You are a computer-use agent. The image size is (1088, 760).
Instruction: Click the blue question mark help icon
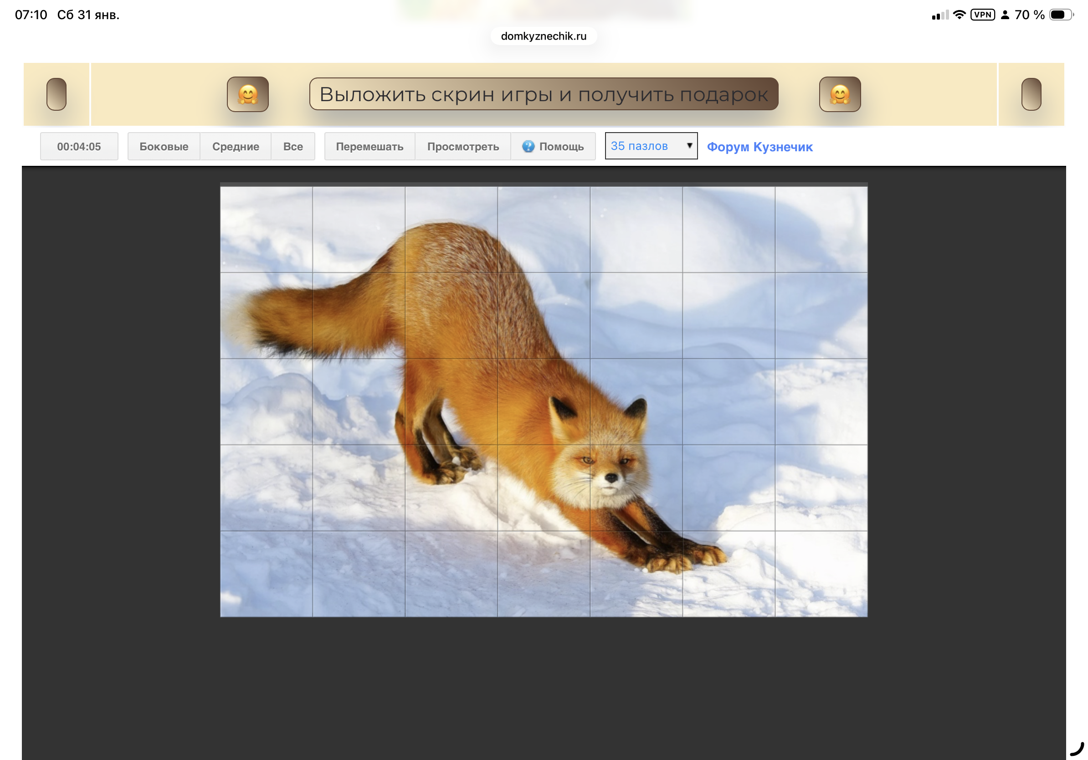click(x=528, y=146)
